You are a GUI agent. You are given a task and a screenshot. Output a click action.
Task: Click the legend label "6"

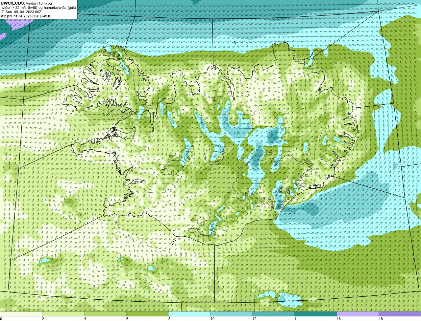[127, 319]
